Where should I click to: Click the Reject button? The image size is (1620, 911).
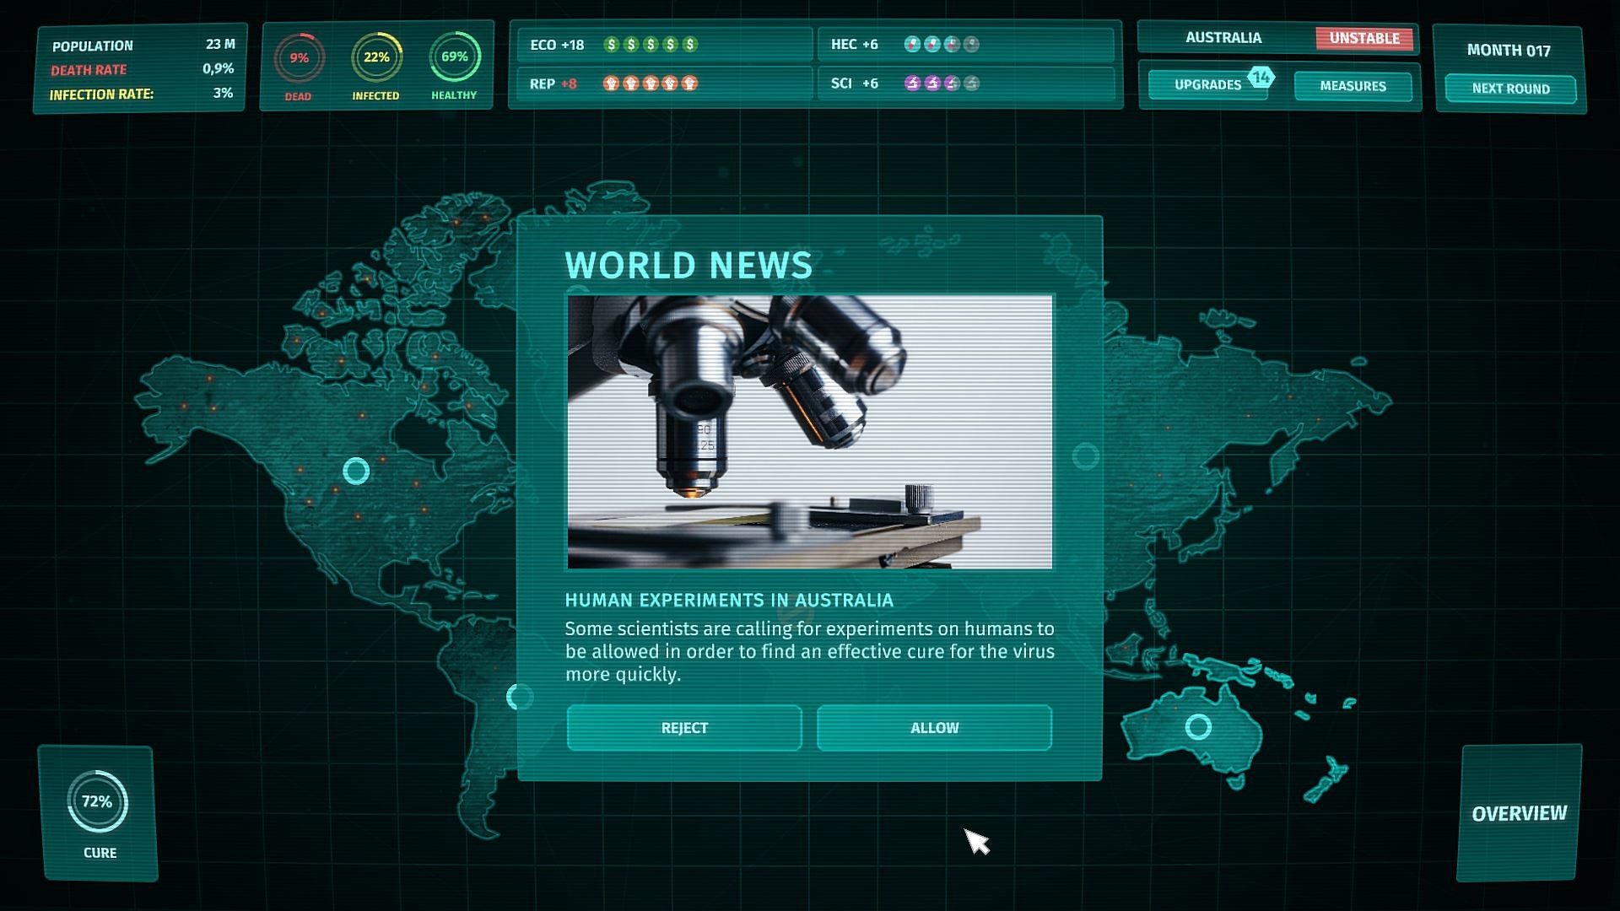[x=683, y=727]
